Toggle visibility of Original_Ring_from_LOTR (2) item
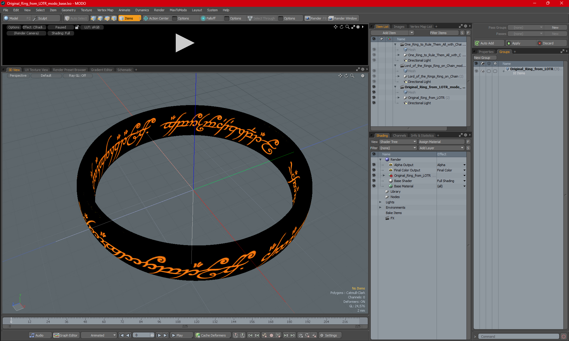This screenshot has height=341, width=569. 374,98
